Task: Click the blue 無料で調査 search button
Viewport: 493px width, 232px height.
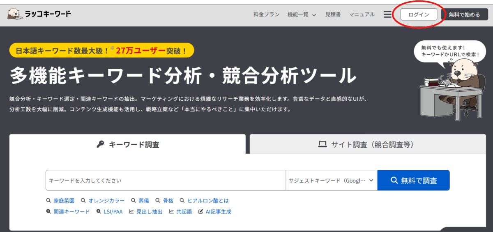Action: tap(413, 181)
